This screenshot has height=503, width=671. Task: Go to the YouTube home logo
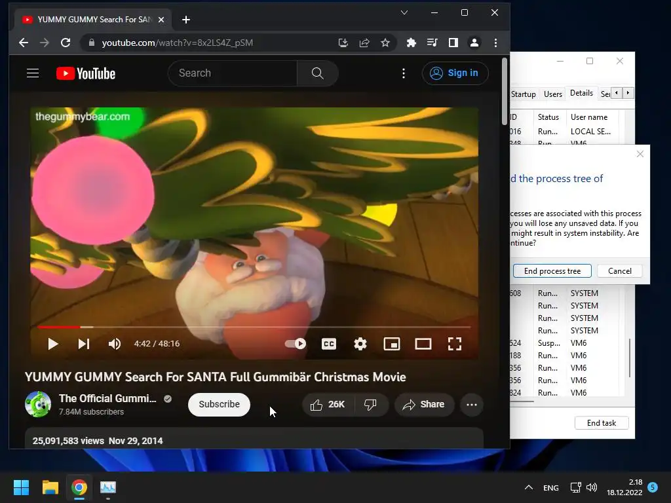click(x=86, y=73)
